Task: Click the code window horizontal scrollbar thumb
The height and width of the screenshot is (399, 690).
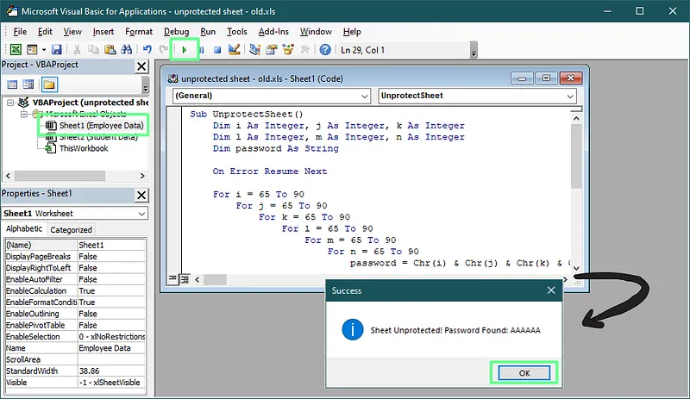Action: (x=215, y=279)
